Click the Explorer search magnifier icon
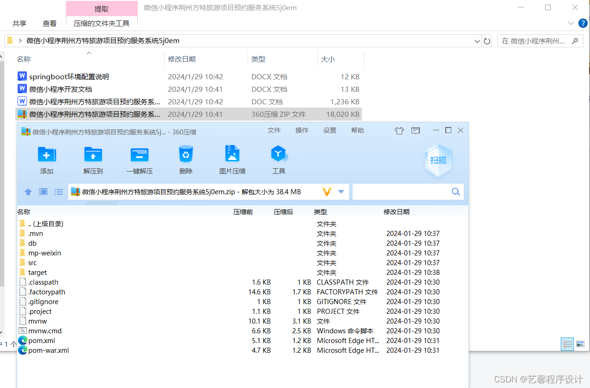The image size is (590, 388). click(x=575, y=41)
